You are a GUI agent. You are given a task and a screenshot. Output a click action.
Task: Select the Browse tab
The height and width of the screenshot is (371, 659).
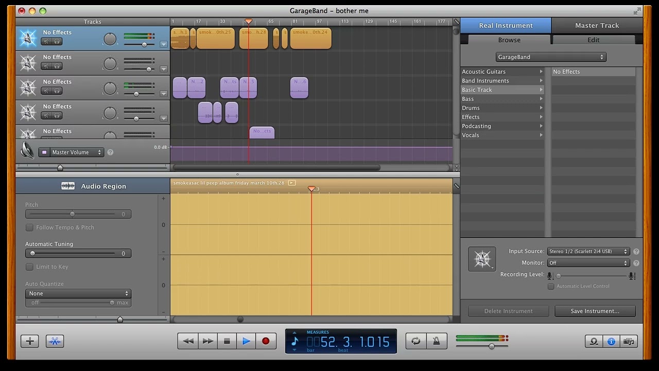509,40
